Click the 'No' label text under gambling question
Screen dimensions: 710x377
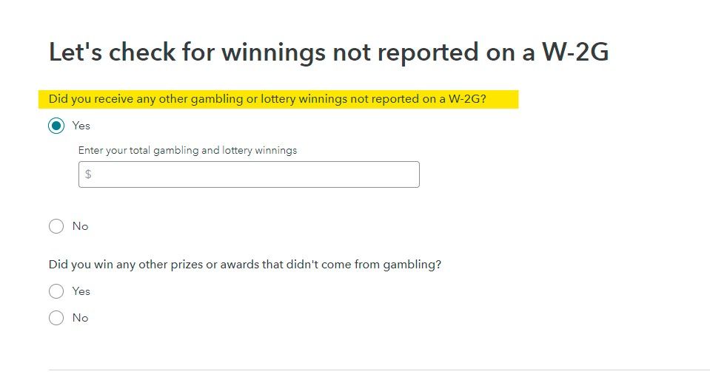click(x=80, y=226)
